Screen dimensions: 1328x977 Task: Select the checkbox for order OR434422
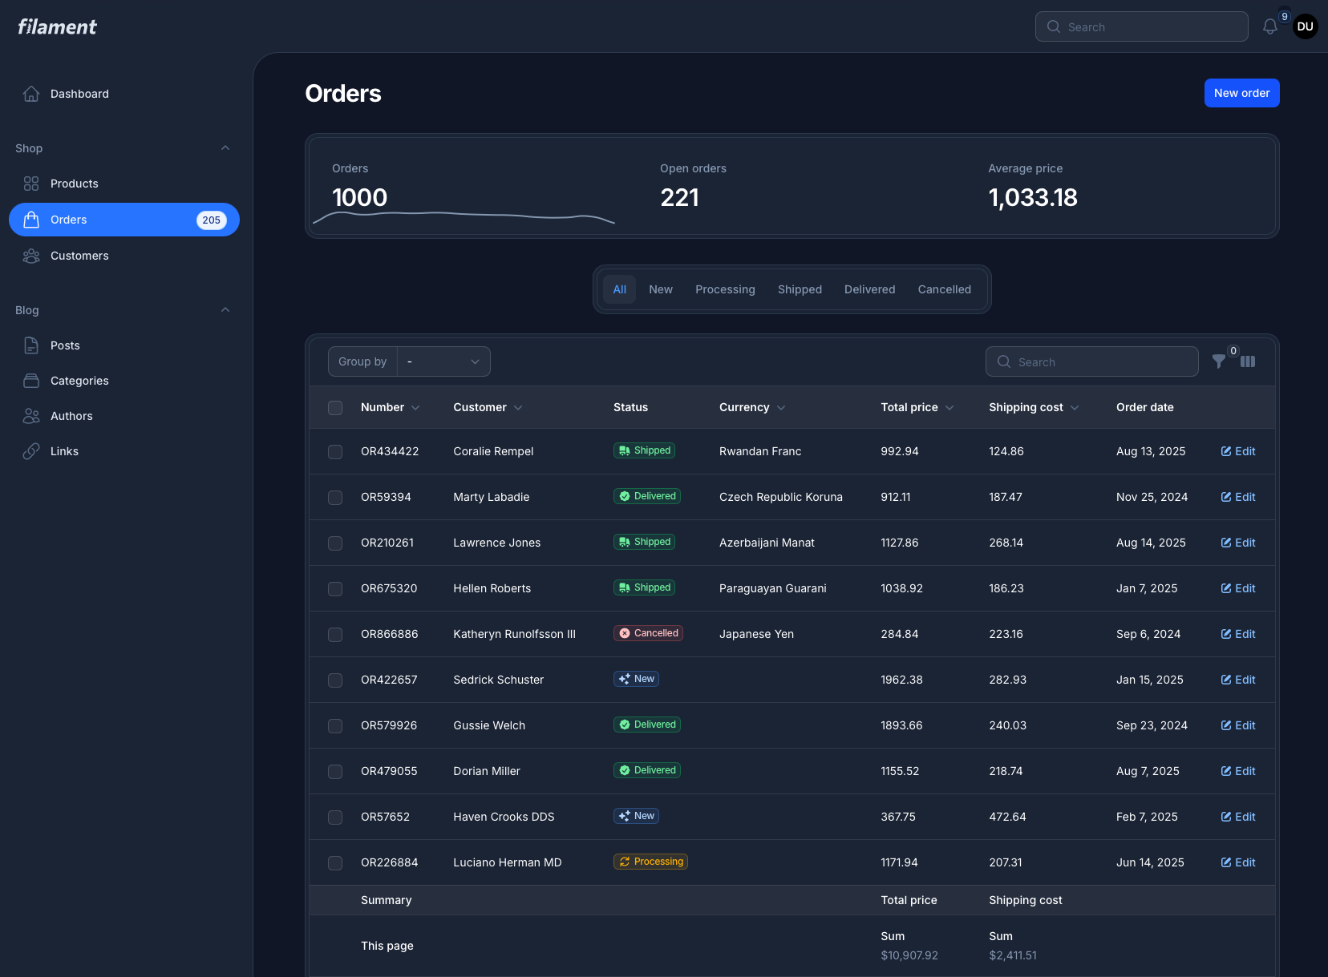(x=335, y=452)
